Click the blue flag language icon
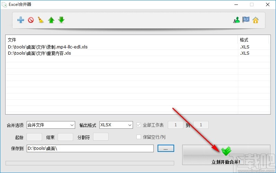 pyautogui.click(x=246, y=19)
